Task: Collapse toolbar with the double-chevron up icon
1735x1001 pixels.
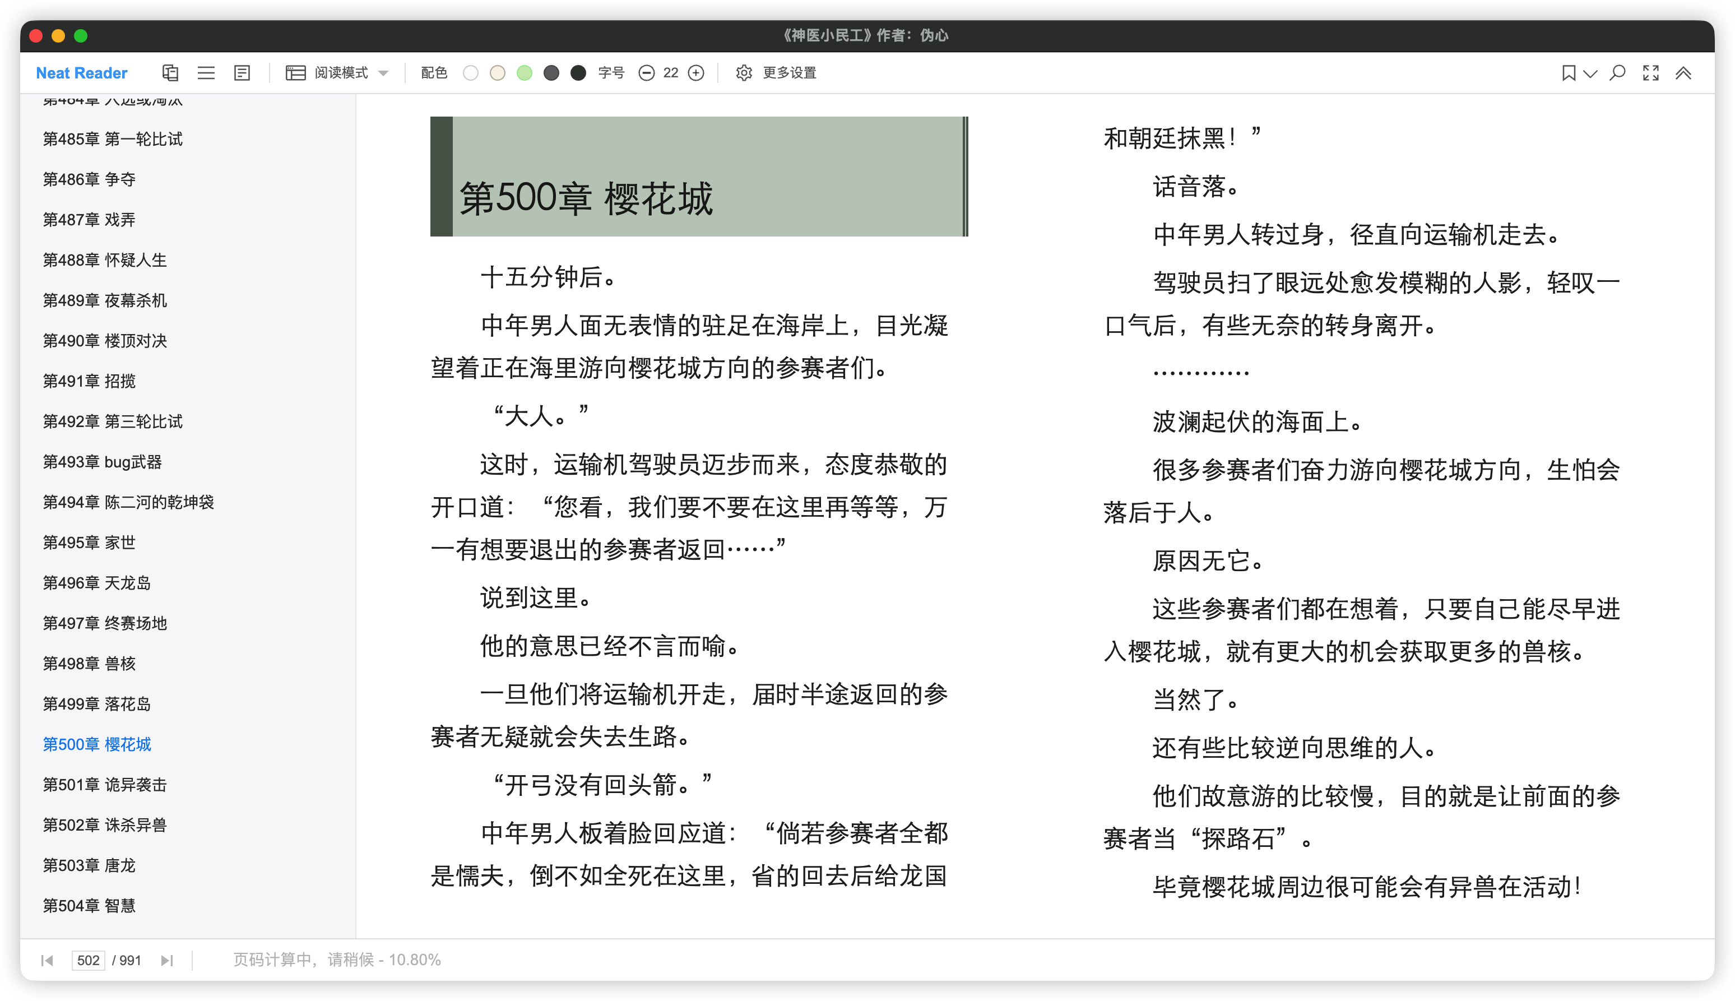Action: click(1683, 73)
